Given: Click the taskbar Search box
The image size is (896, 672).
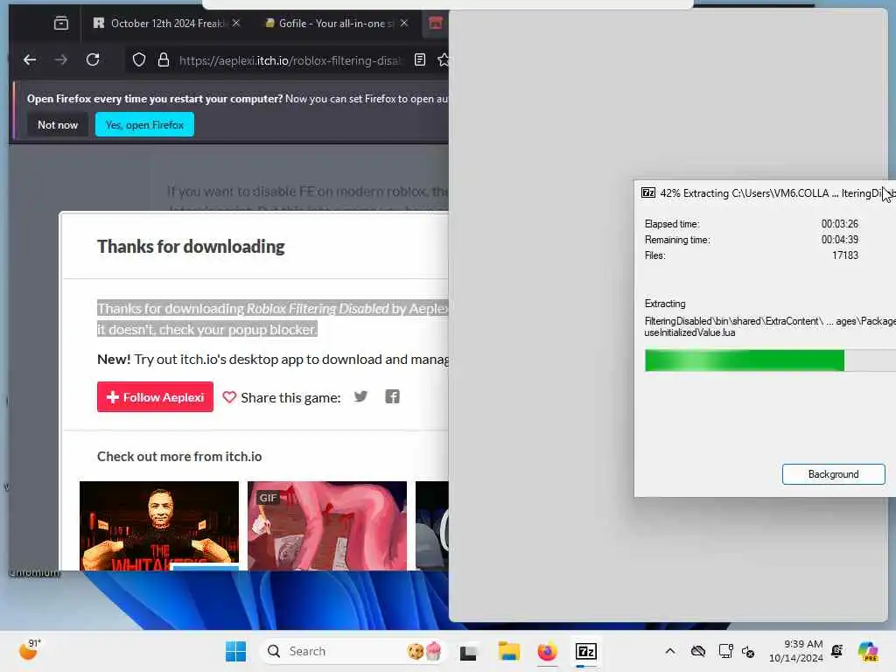Looking at the screenshot, I should pyautogui.click(x=353, y=651).
